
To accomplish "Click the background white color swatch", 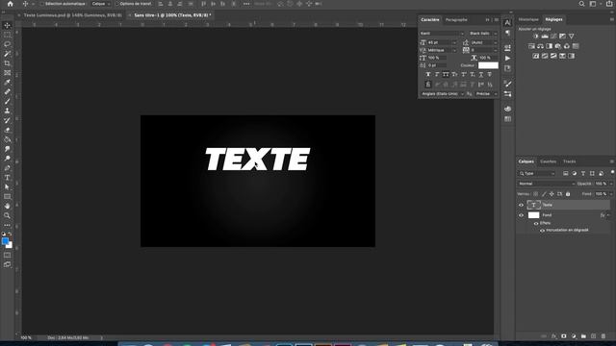I will [x=10, y=246].
